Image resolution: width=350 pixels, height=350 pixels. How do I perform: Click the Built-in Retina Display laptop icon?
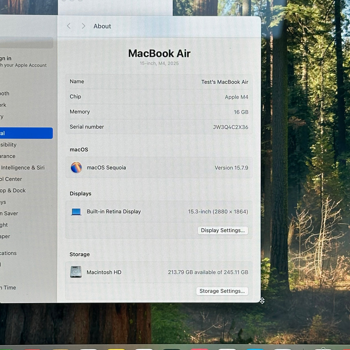coord(76,212)
